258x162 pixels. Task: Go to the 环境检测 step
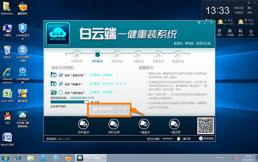click(77, 55)
